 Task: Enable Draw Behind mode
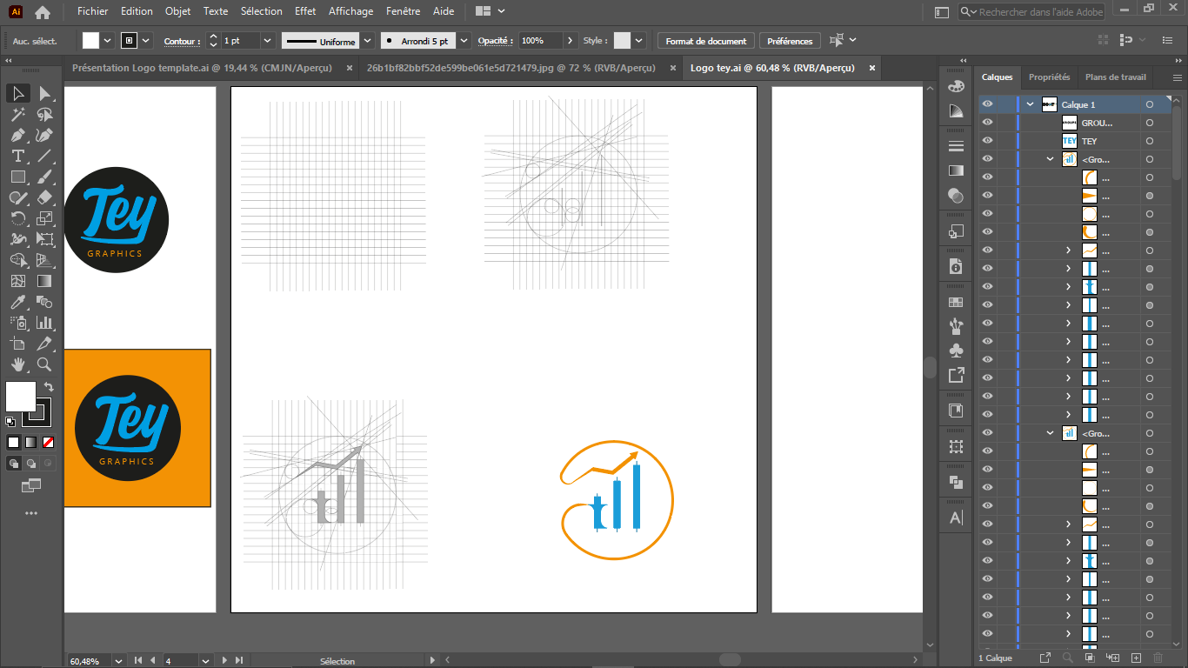31,464
